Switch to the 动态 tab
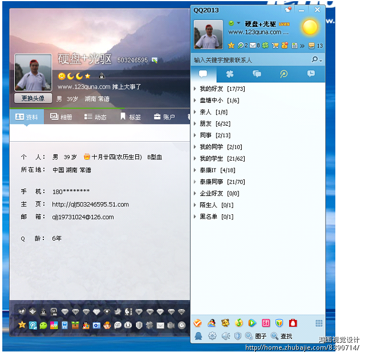This screenshot has height=352, width=365. pyautogui.click(x=95, y=117)
